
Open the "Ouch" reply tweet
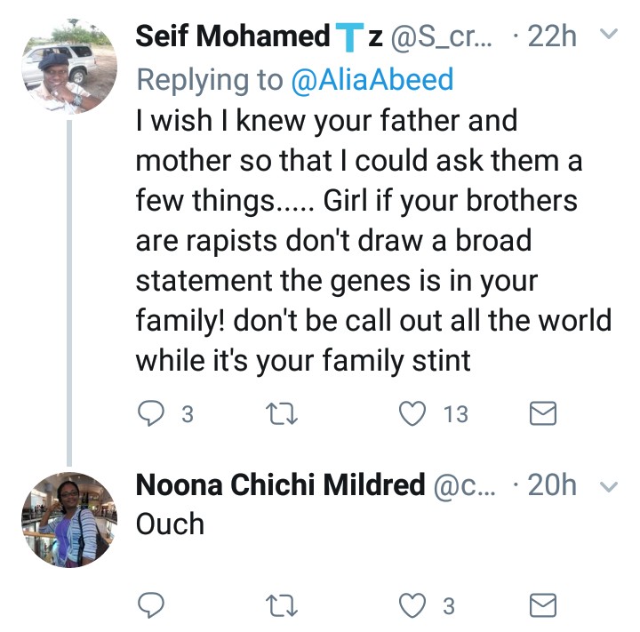point(170,524)
